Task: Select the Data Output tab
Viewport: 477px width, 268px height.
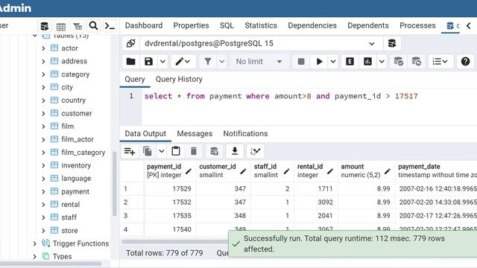Action: click(145, 134)
